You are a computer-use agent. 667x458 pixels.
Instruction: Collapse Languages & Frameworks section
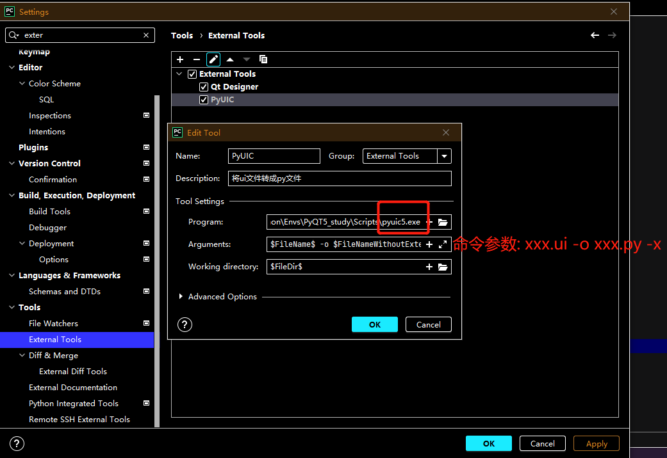pyautogui.click(x=12, y=275)
